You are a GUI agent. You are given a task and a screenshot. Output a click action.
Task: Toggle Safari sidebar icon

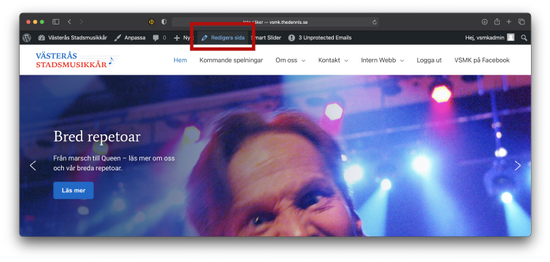click(56, 22)
